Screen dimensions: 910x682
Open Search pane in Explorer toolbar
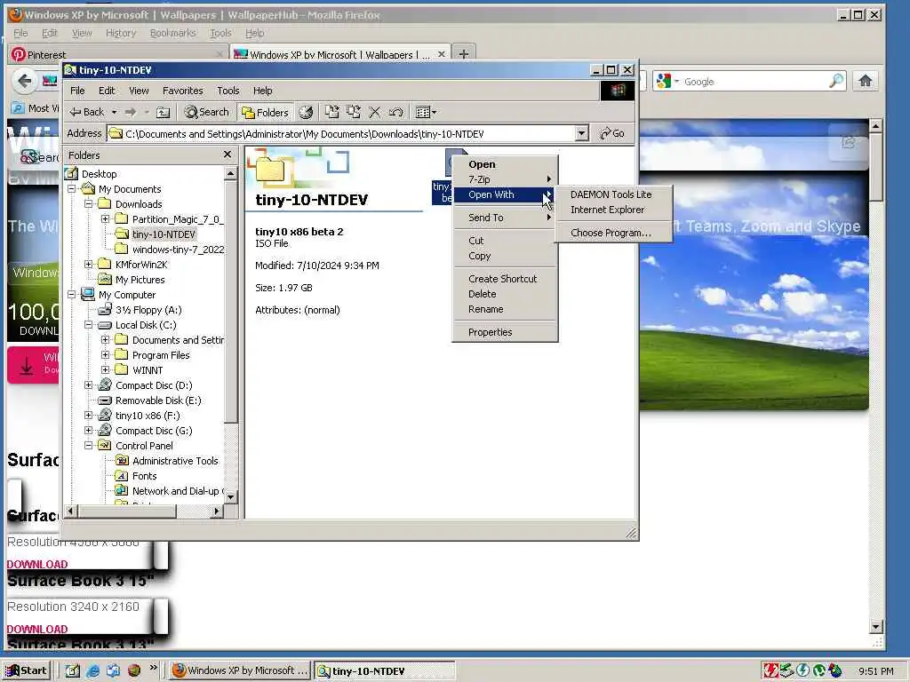point(206,112)
